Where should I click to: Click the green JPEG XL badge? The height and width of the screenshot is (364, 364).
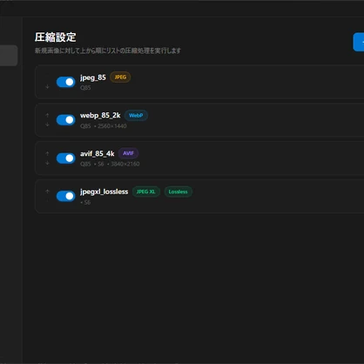click(146, 192)
